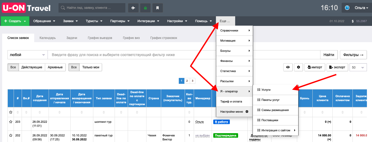
Task: Focus the top lead search field
Action: [92, 8]
